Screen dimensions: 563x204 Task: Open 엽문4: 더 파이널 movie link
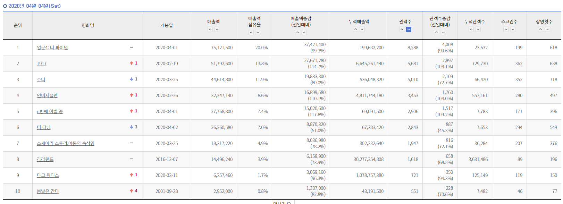(52, 48)
